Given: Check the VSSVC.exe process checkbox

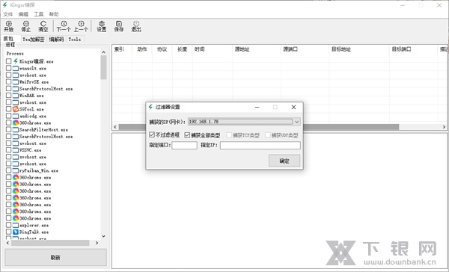Looking at the screenshot, I should coord(8,150).
